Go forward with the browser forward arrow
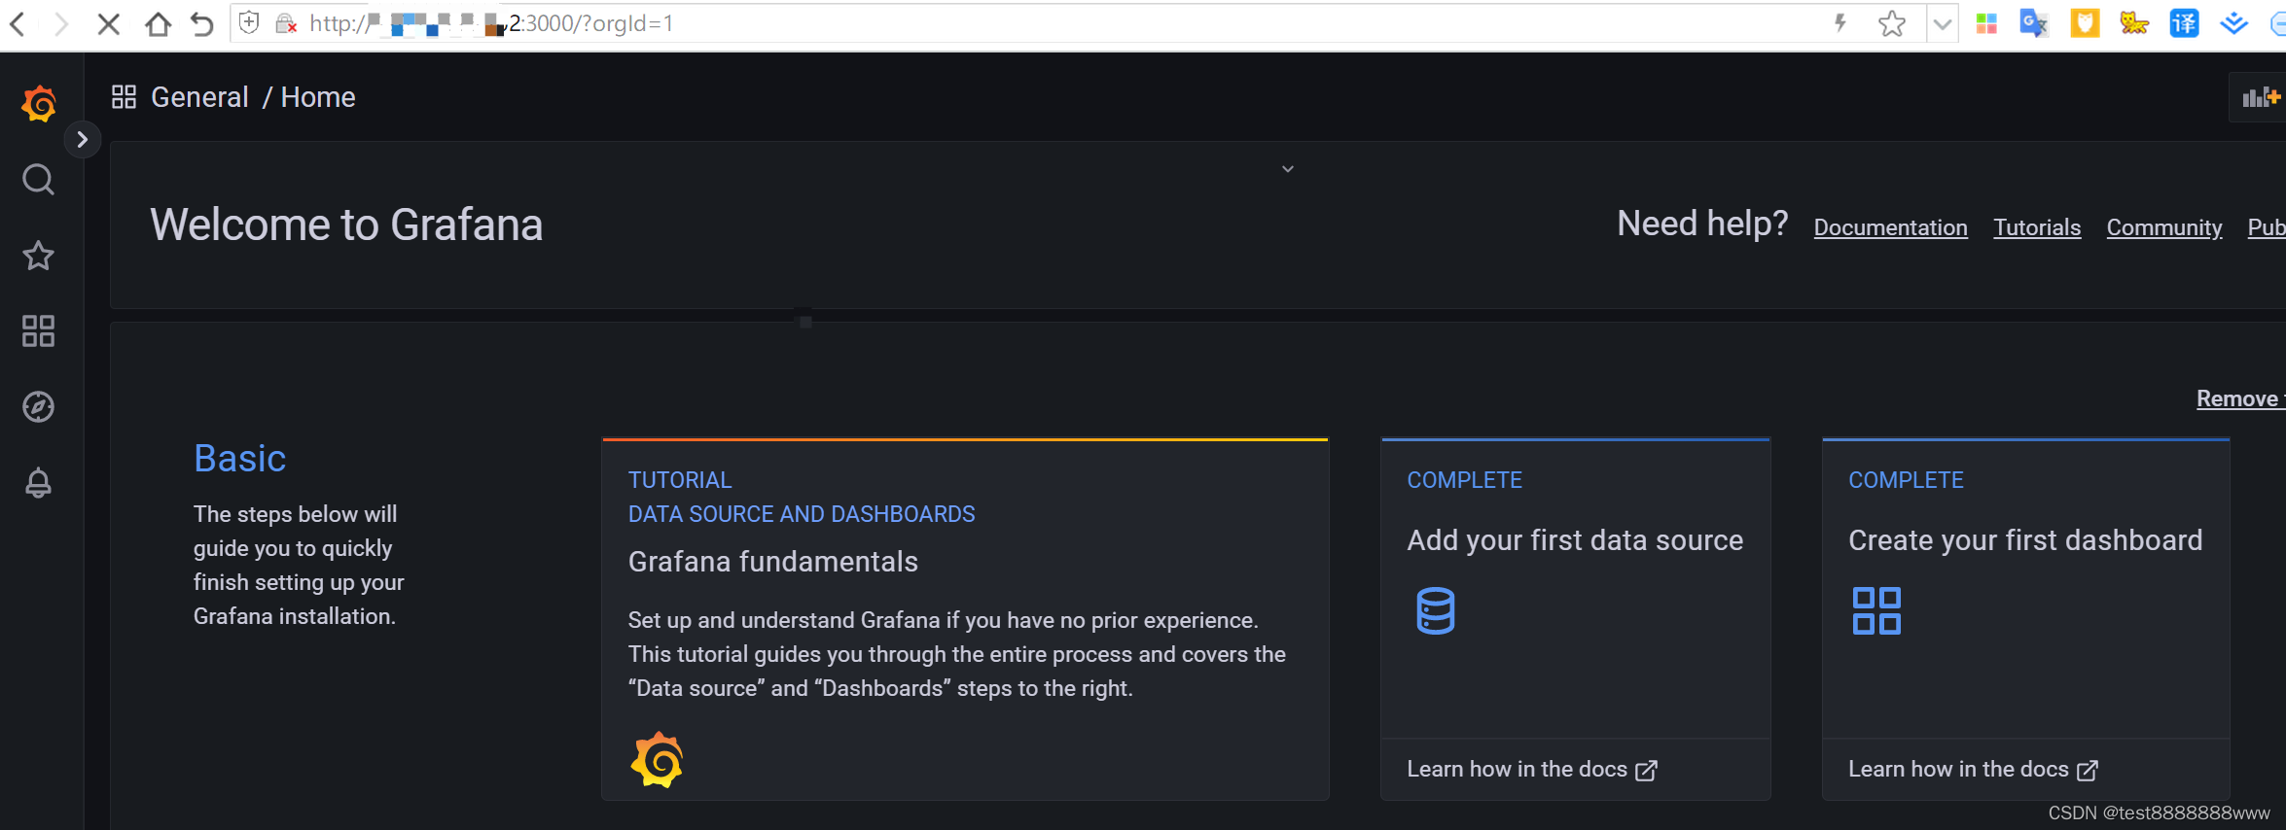 pos(61,23)
